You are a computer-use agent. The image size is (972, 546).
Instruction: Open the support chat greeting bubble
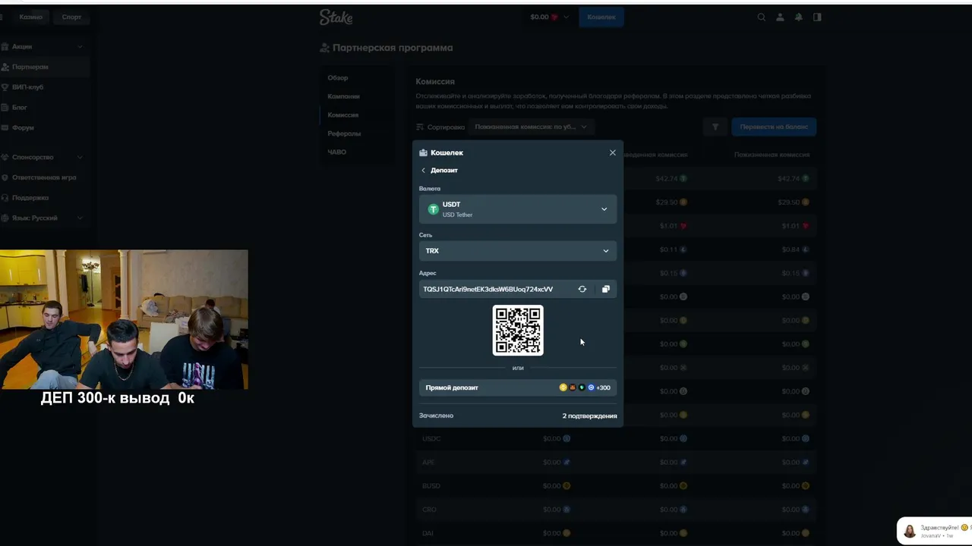coord(935,531)
